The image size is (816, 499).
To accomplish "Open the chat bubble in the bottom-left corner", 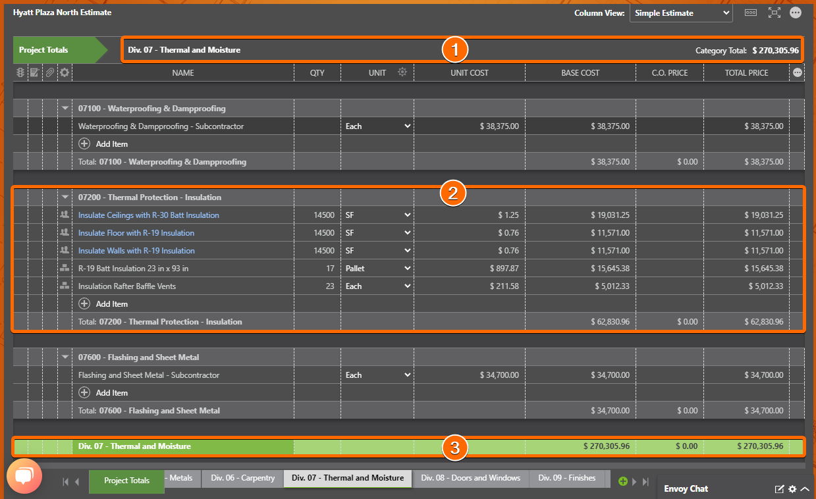I will click(x=24, y=475).
